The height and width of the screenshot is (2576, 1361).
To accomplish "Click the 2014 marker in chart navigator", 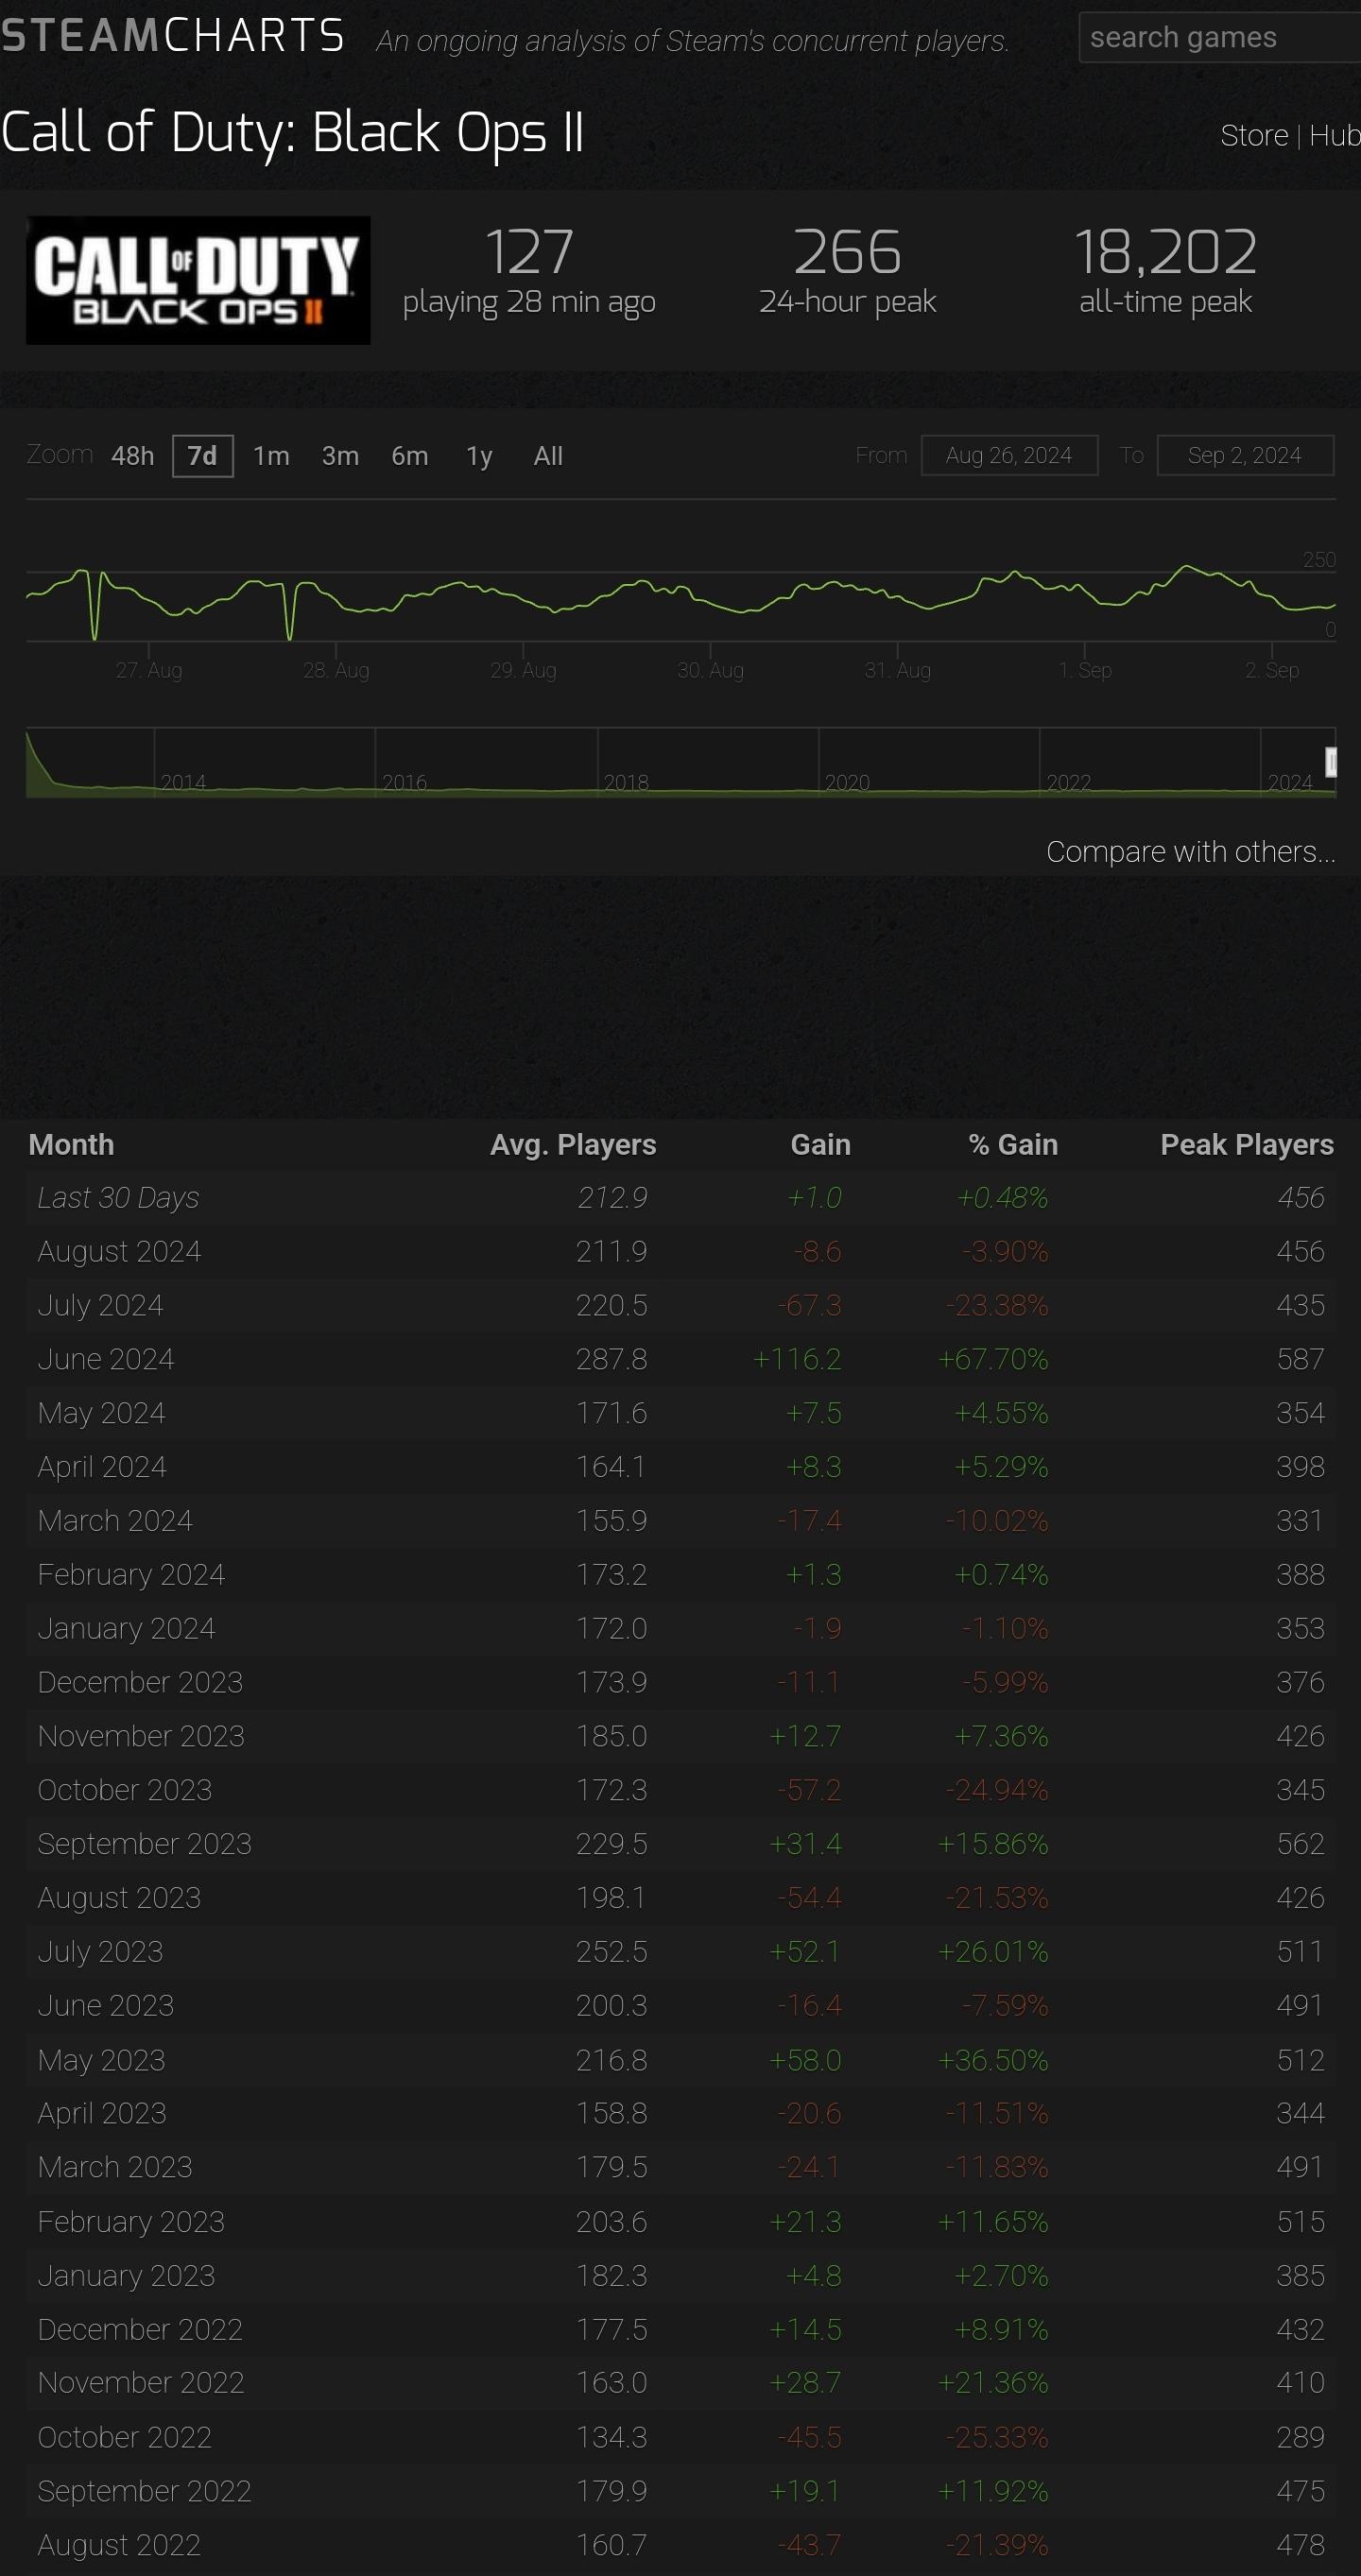I will [x=183, y=782].
